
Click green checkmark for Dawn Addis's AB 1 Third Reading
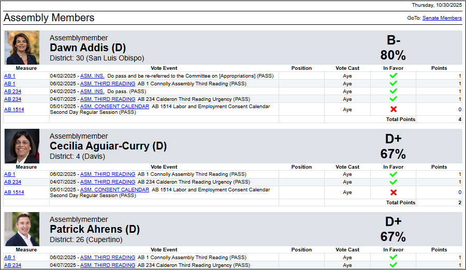(x=394, y=83)
